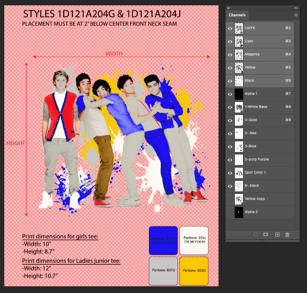The image size is (307, 293).
Task: Click the Black channel thumbnail
Action: [x=239, y=81]
